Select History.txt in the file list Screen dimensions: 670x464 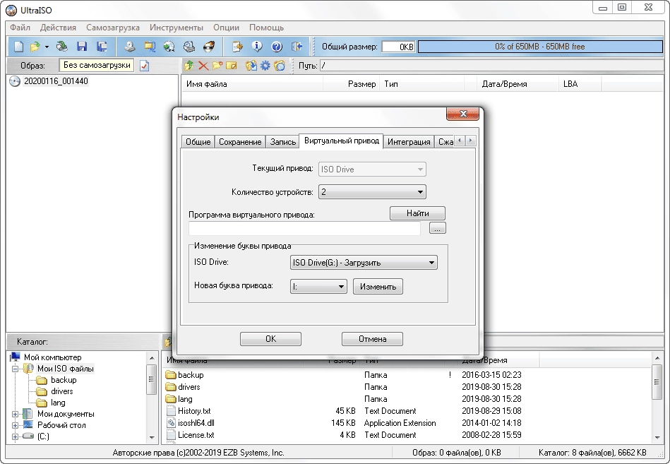click(194, 411)
